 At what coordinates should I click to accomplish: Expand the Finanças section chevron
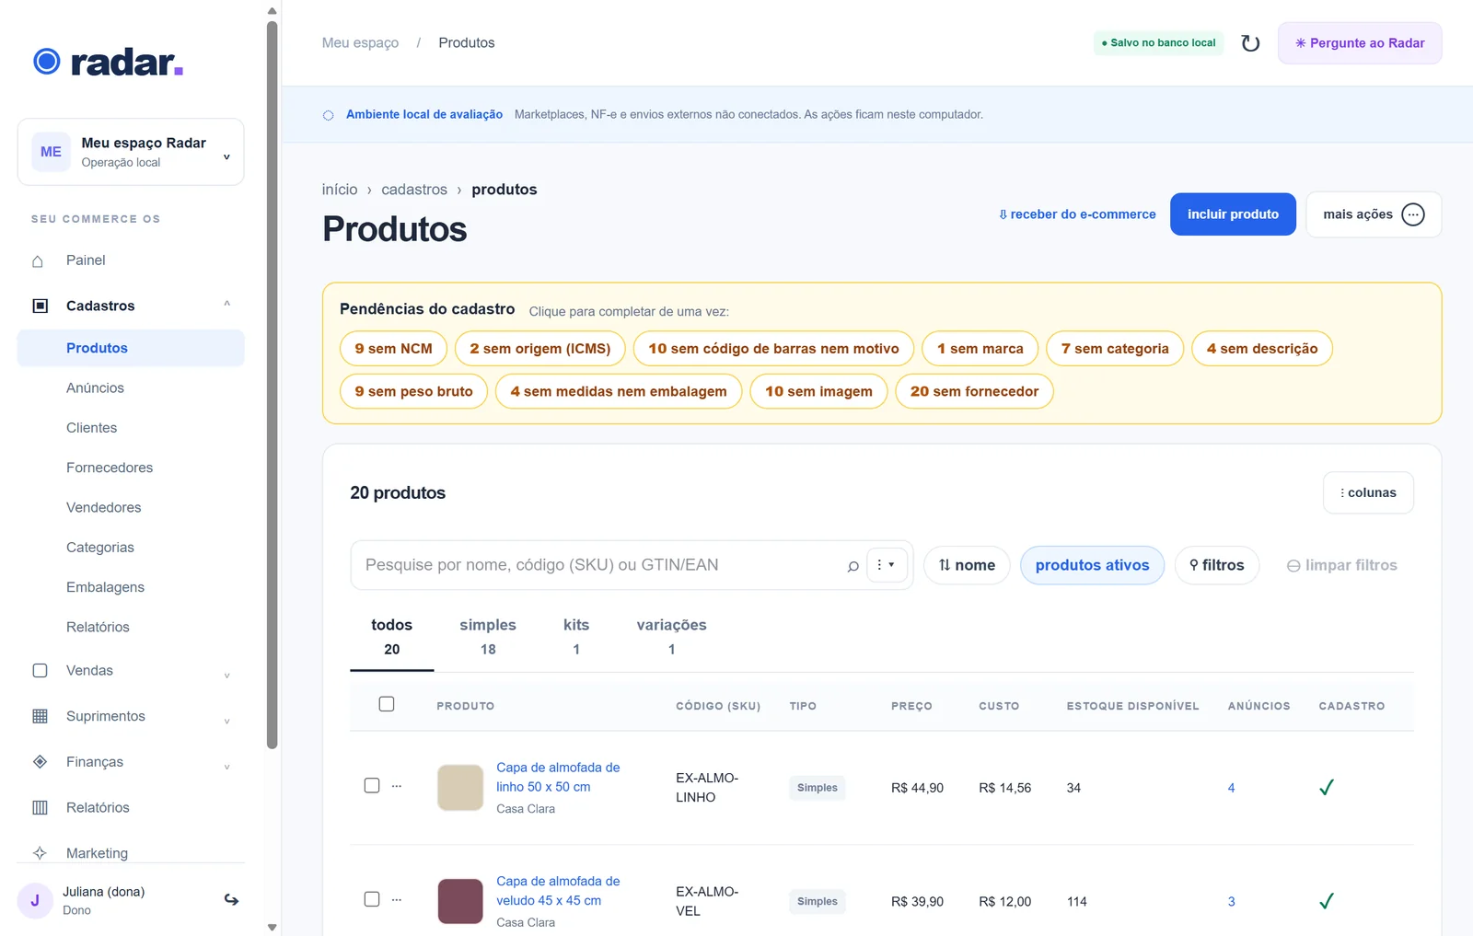226,766
